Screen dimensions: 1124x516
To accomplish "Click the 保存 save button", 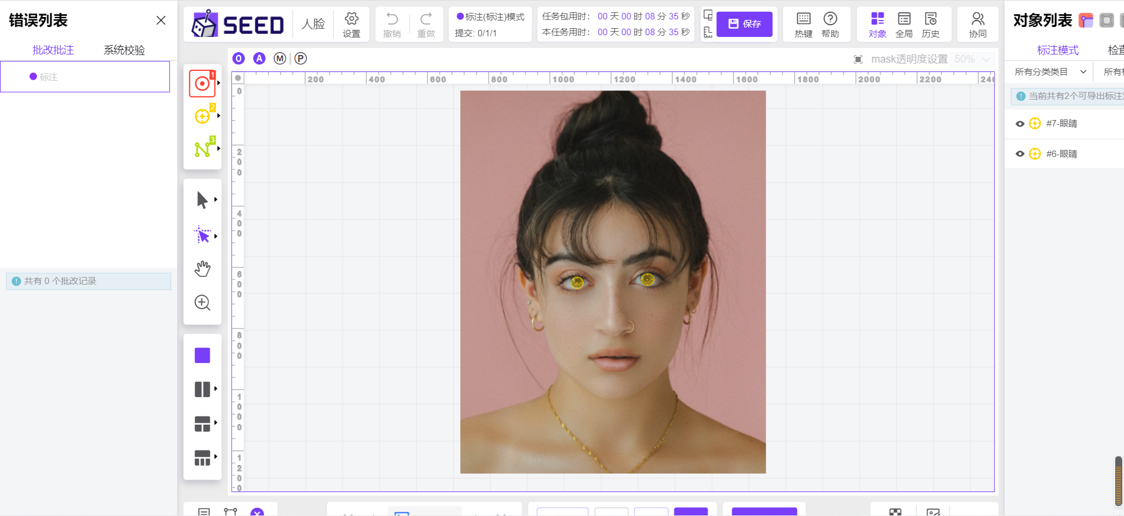I will 745,24.
